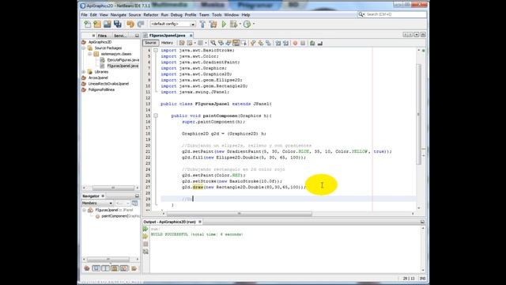
Task: Select ArcosJpanel project in tree
Action: point(98,78)
